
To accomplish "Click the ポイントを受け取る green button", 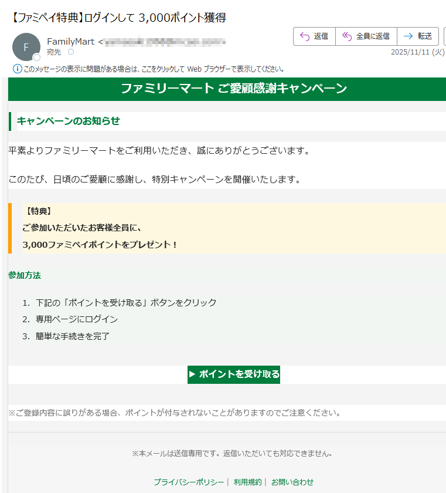I will (234, 374).
